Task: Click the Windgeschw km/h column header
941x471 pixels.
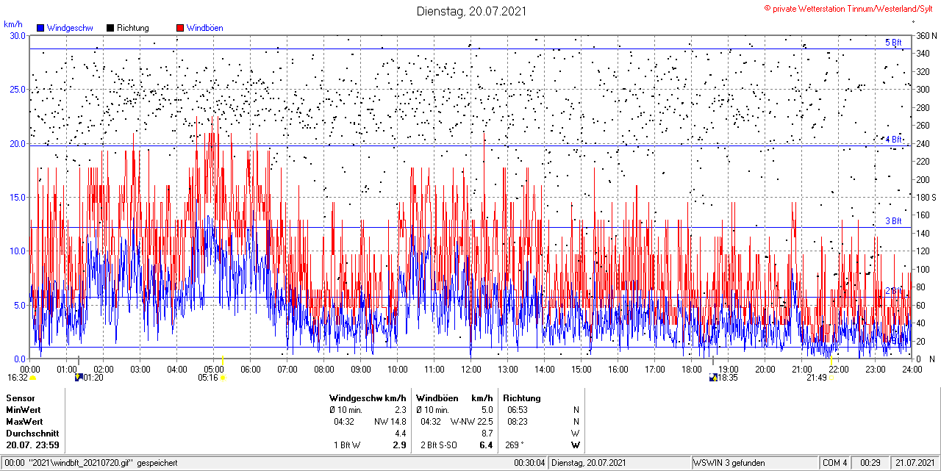Action: click(x=368, y=398)
